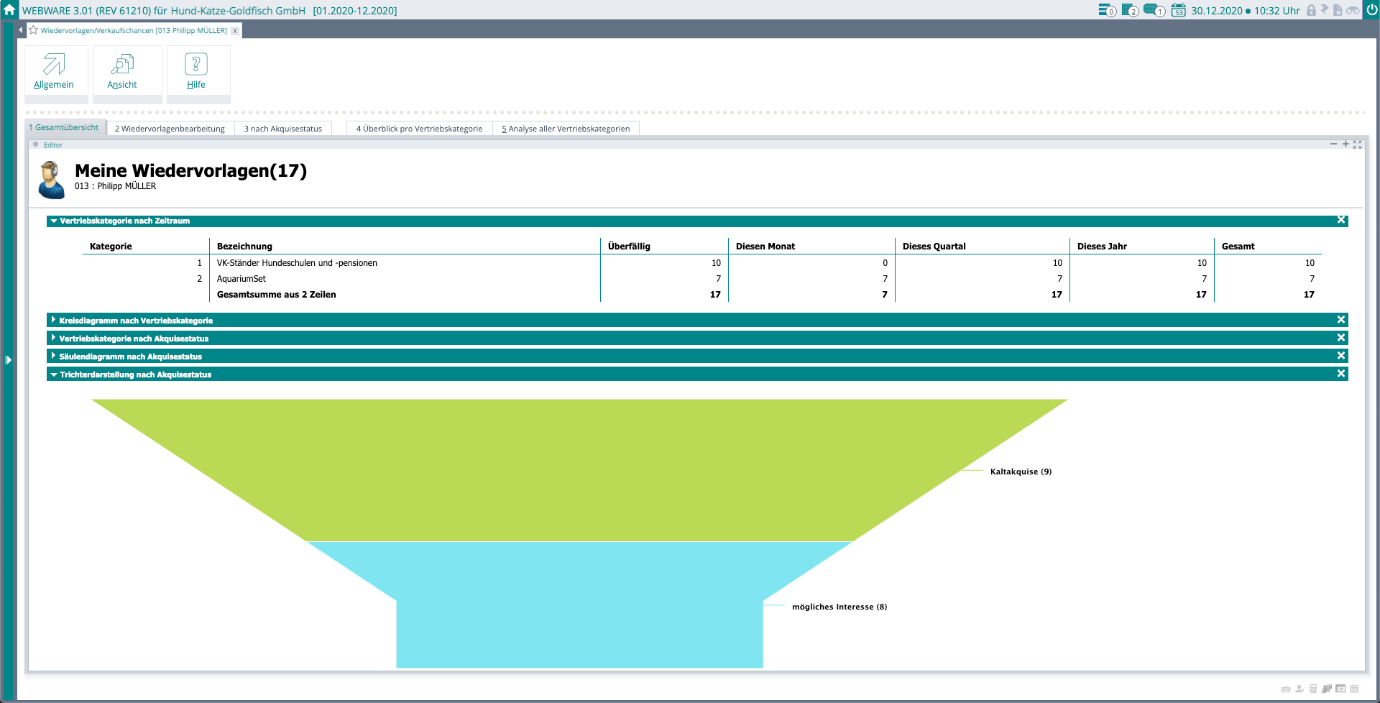Click the home icon in title bar

click(9, 10)
